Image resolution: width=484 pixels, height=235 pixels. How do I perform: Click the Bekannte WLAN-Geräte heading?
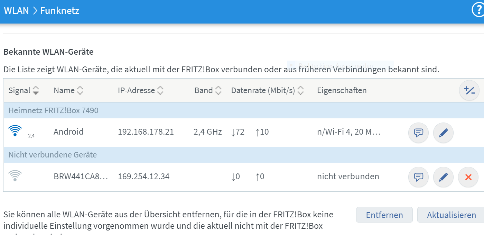[48, 52]
